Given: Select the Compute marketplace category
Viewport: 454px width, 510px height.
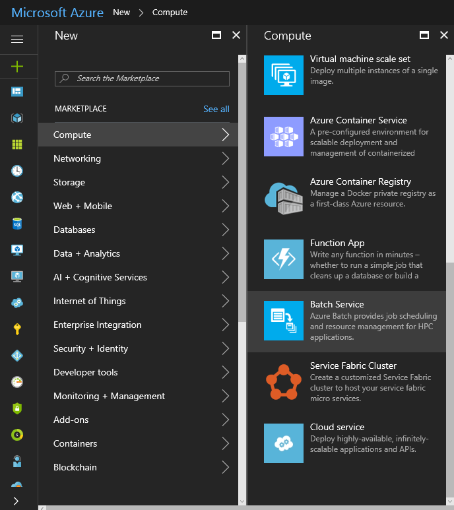Looking at the screenshot, I should pos(138,135).
